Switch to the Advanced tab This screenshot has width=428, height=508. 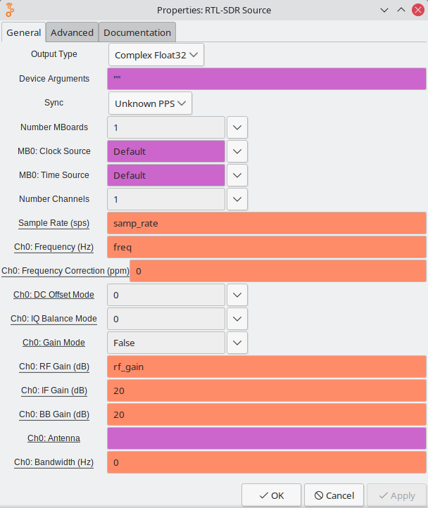point(72,32)
